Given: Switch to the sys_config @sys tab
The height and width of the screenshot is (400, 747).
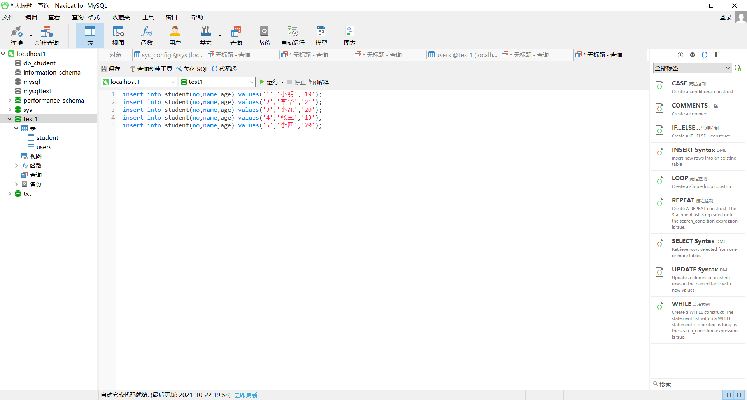Looking at the screenshot, I should coord(169,55).
